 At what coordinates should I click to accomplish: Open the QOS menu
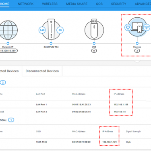tap(99, 4)
